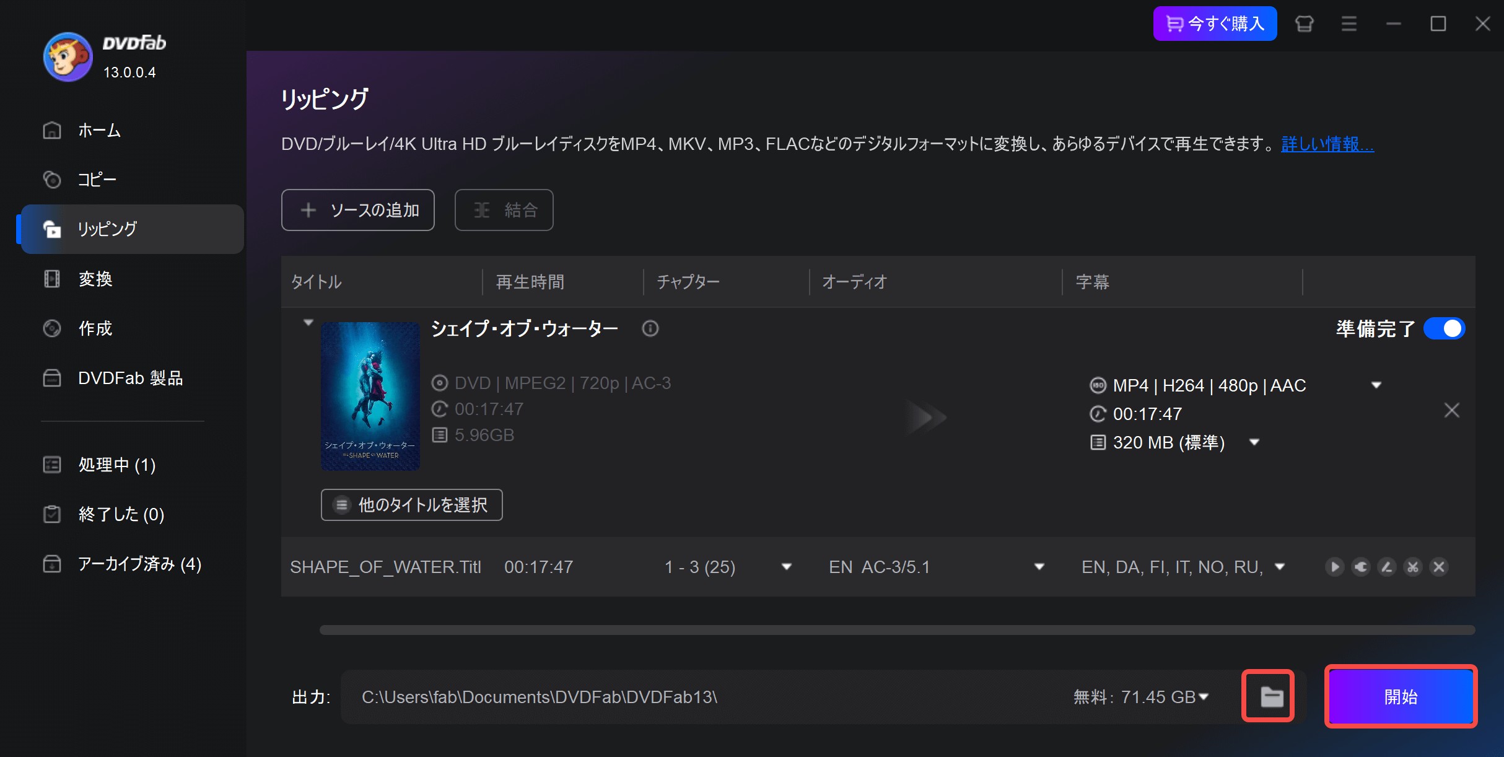Open the skin theme shirt icon
The width and height of the screenshot is (1504, 757).
tap(1304, 24)
